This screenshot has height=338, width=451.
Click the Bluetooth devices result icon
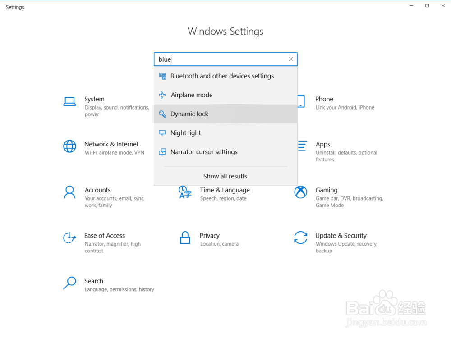pyautogui.click(x=162, y=76)
